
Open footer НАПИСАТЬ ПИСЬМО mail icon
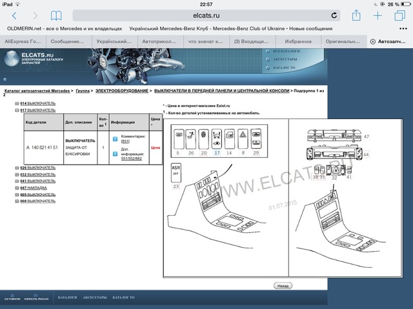click(x=36, y=297)
